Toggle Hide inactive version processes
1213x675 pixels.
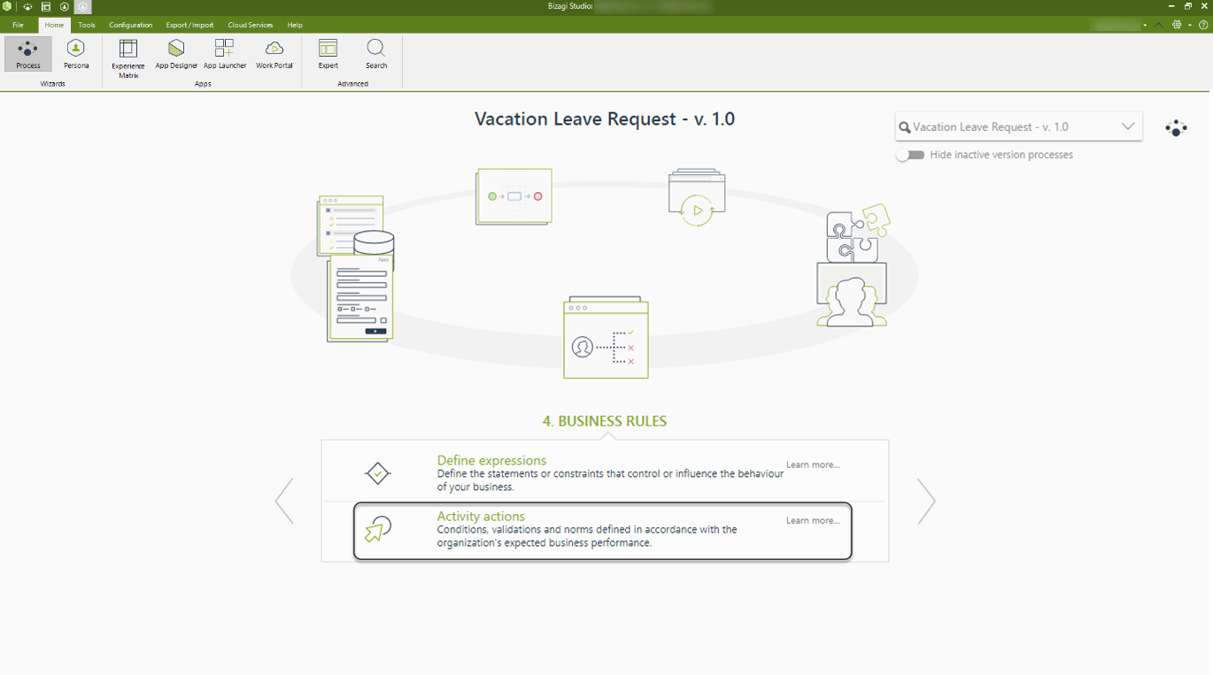point(910,155)
